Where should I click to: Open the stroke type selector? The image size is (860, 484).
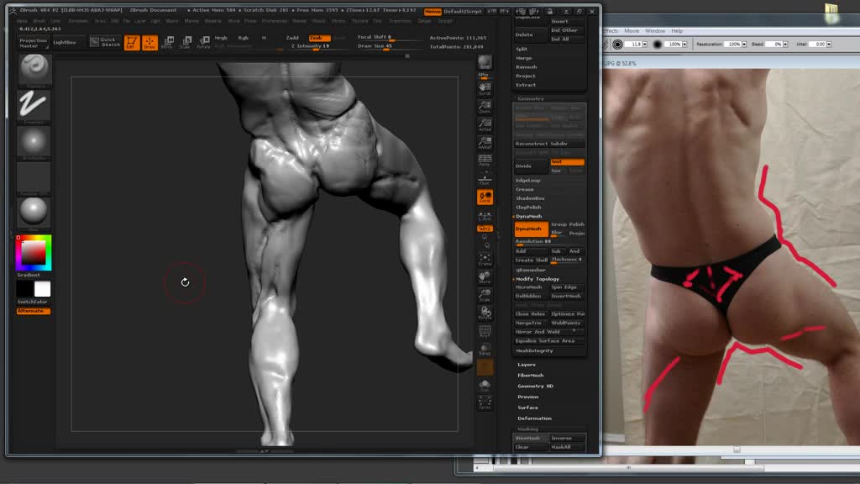34,106
